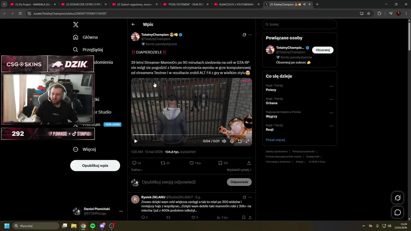This screenshot has height=231, width=411.
Task: Open the Polacy trending topic
Action: [x=271, y=90]
